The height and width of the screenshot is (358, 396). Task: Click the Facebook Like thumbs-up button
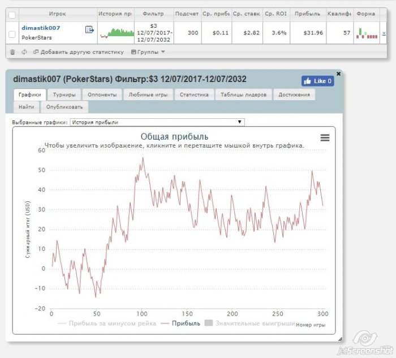[x=317, y=81]
